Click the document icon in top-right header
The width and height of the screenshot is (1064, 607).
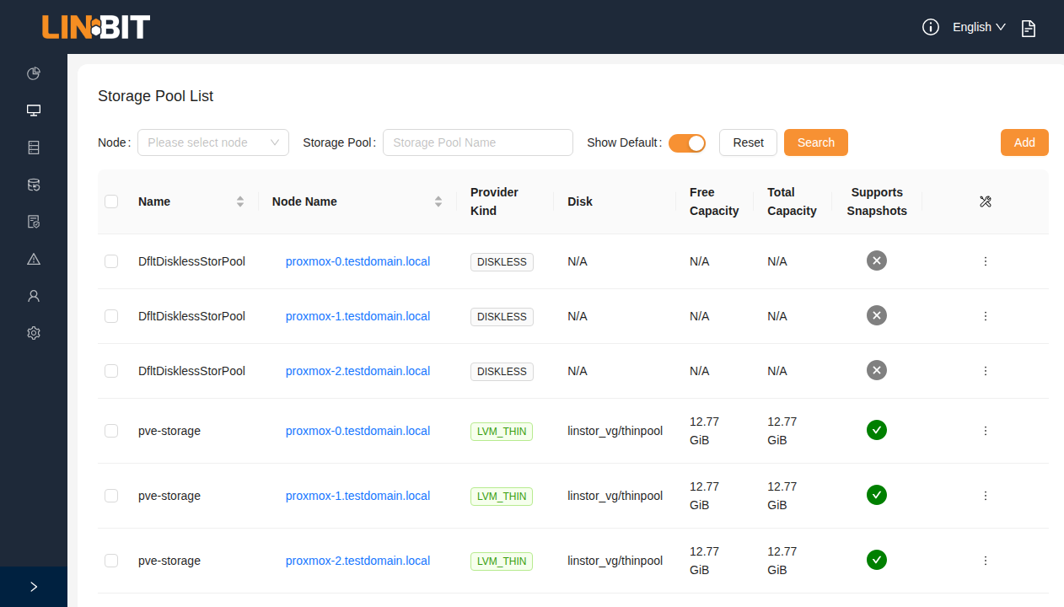(x=1029, y=28)
